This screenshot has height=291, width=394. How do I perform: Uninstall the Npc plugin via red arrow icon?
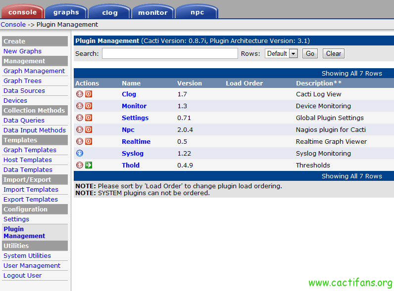80,129
